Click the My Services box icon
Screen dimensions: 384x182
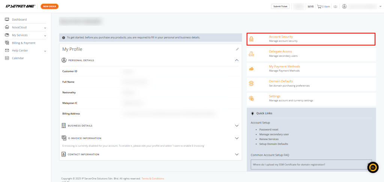[7, 35]
